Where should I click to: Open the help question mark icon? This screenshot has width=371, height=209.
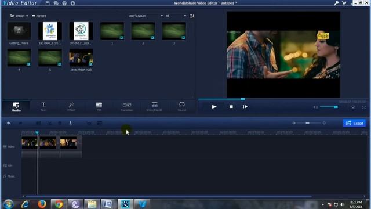(64, 3)
